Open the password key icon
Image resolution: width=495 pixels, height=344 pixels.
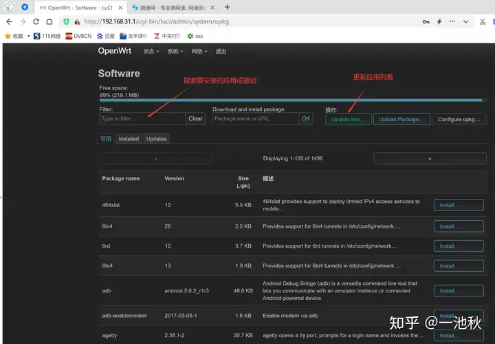coord(426,22)
